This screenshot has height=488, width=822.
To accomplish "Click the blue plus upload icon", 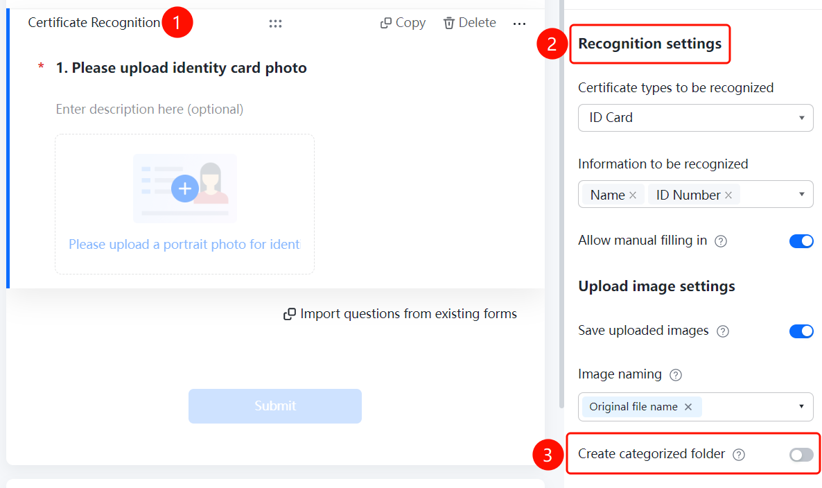I will point(185,188).
